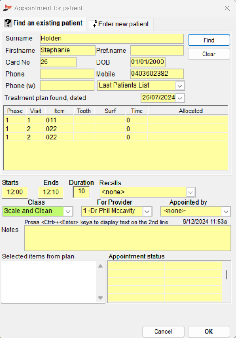Expand the treatment plan date dropdown

point(180,98)
